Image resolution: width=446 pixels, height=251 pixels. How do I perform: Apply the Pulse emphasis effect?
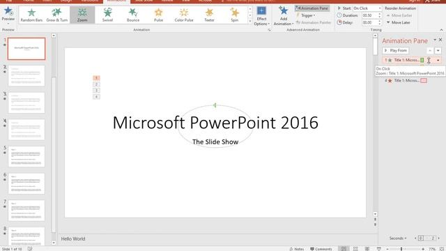158,15
